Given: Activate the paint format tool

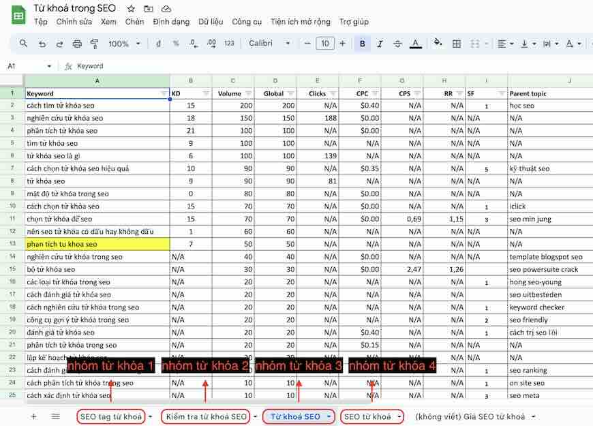Looking at the screenshot, I should pyautogui.click(x=95, y=44).
